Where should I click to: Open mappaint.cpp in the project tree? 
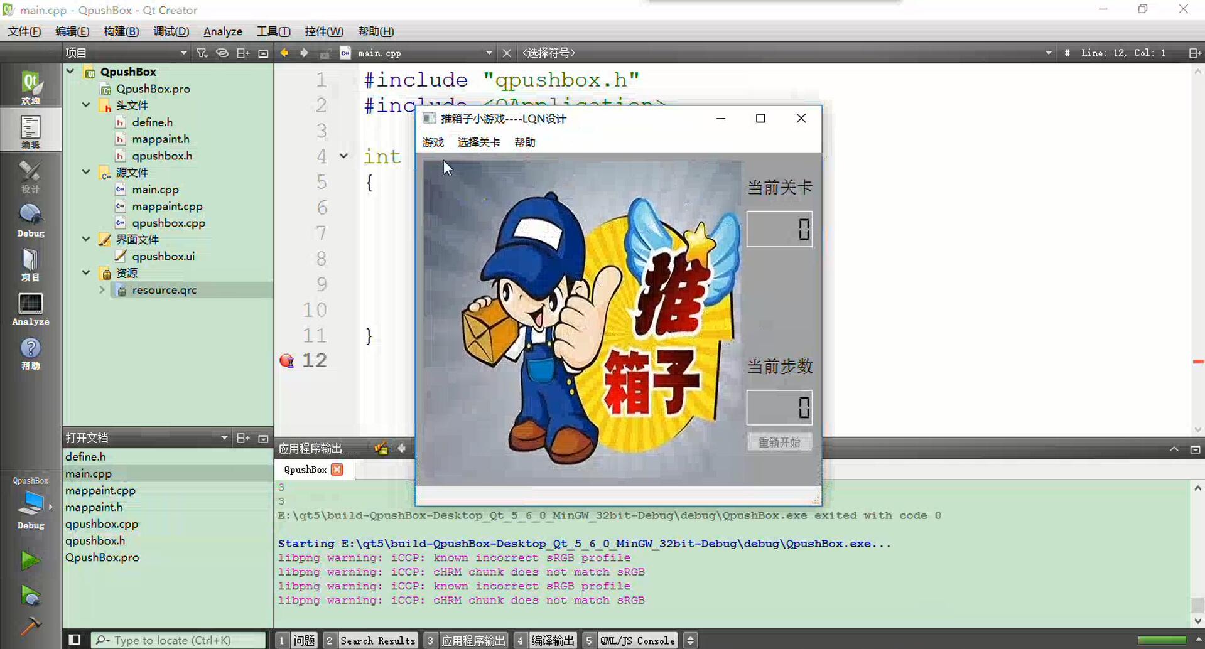pyautogui.click(x=167, y=206)
